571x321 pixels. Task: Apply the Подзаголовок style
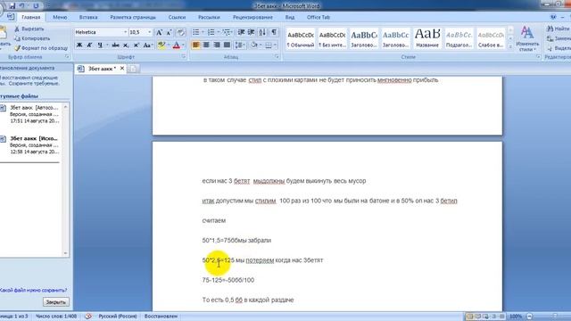[x=459, y=38]
